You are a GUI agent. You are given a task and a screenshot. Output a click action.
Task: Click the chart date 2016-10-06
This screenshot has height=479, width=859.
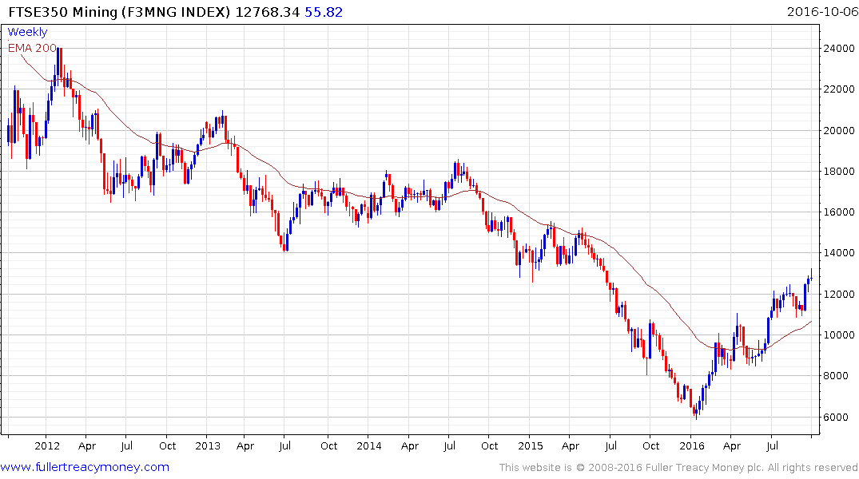[823, 12]
